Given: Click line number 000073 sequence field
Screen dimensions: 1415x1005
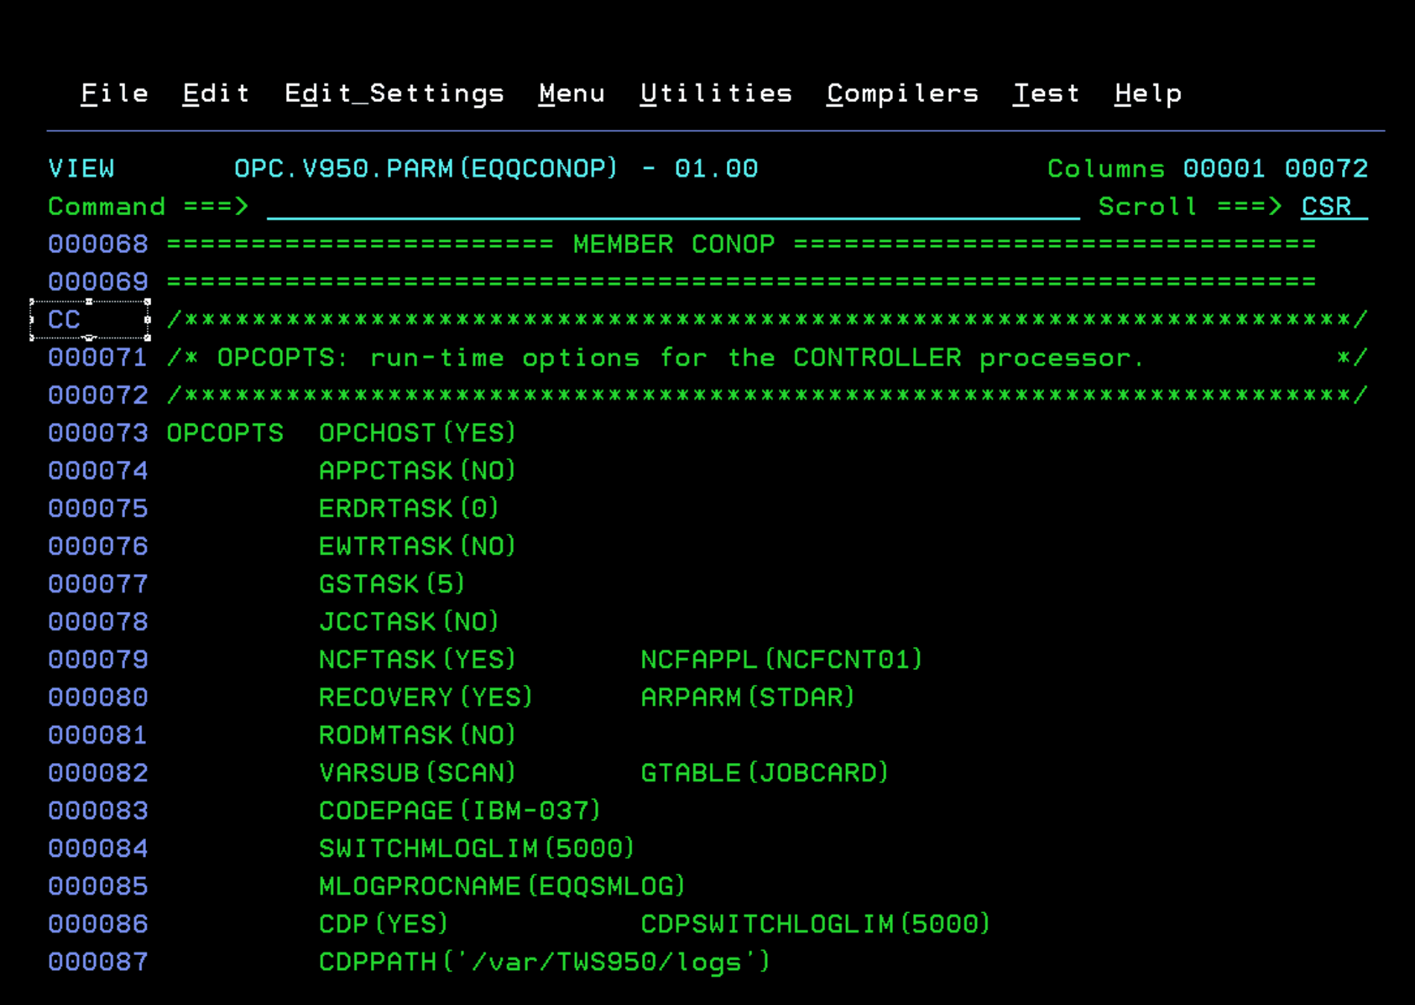Looking at the screenshot, I should [x=98, y=433].
